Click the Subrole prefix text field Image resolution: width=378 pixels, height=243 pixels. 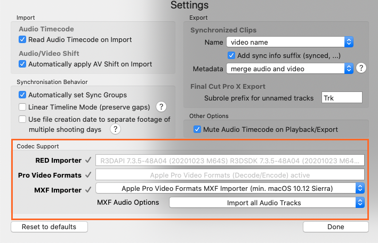[x=342, y=97]
